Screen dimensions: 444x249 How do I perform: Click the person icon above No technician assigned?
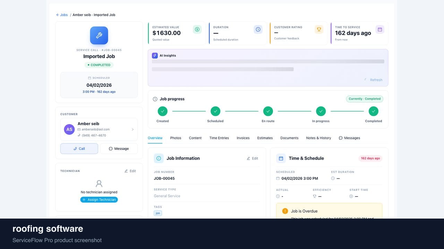[99, 184]
